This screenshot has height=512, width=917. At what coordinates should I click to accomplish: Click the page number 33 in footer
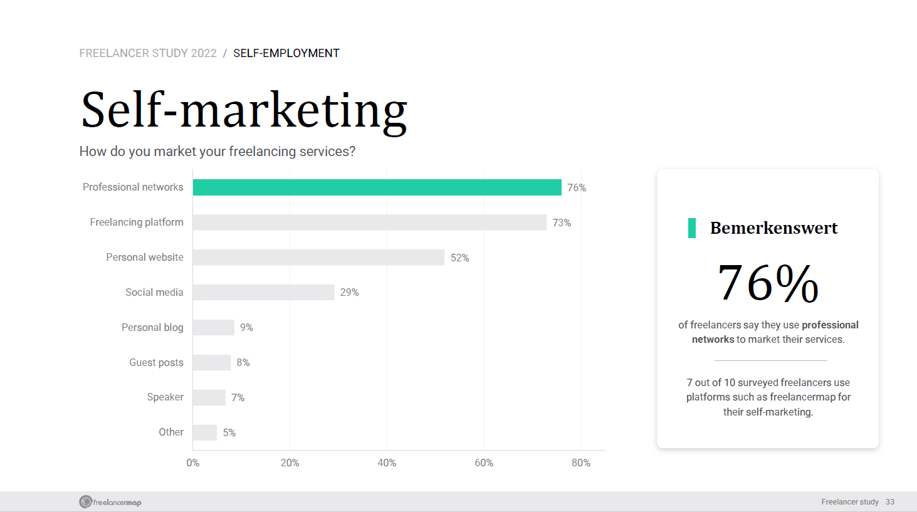point(890,502)
